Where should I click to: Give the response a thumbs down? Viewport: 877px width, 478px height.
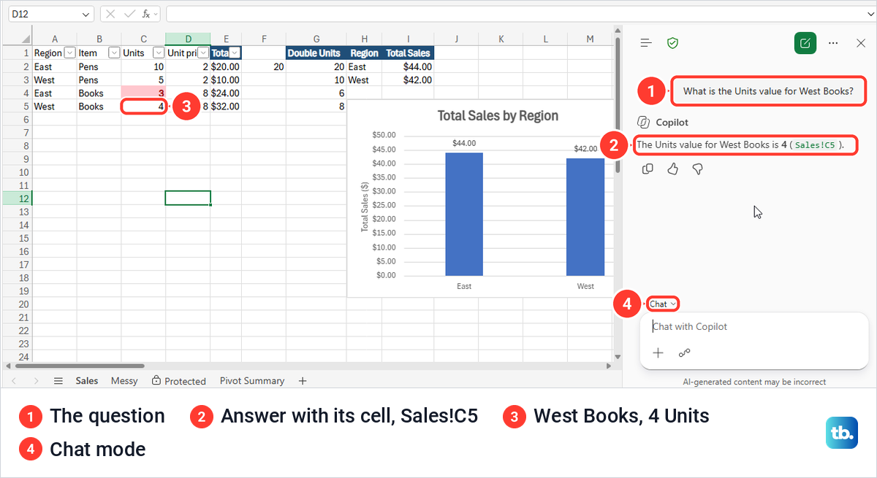click(x=698, y=169)
